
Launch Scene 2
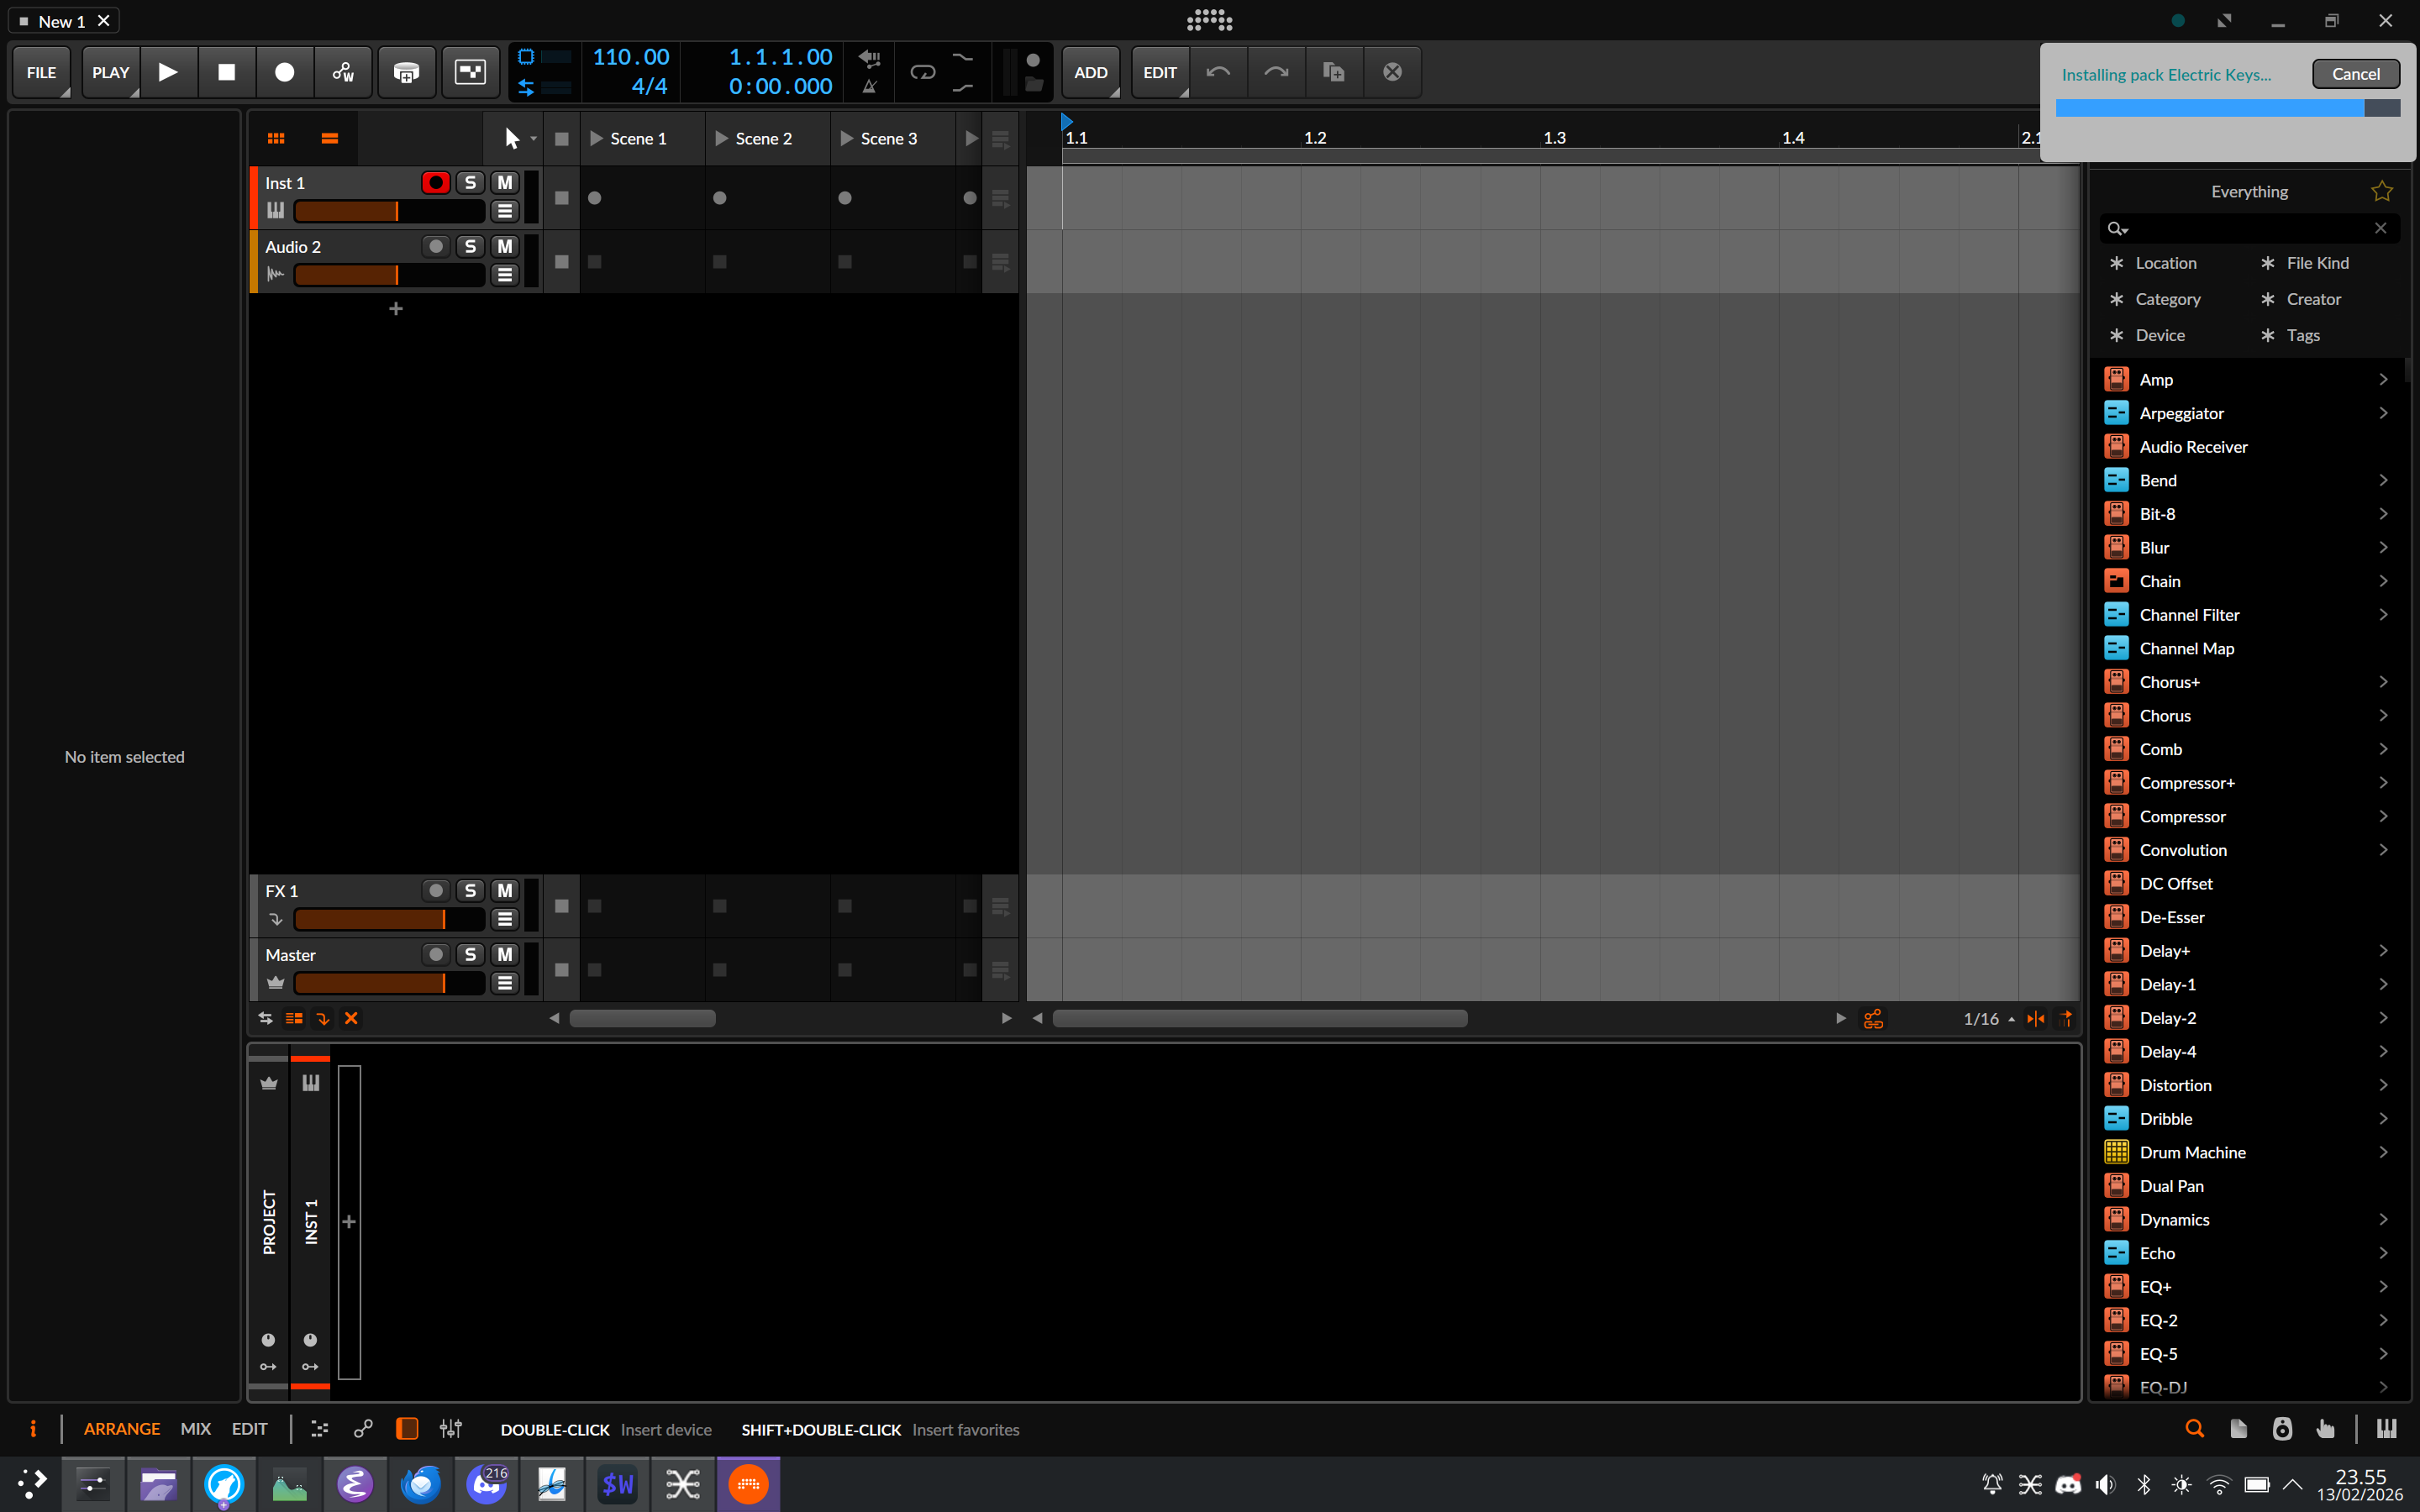[721, 139]
